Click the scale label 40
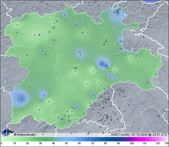Image resolution: width=169 pixels, height=147 pixels. (53, 143)
